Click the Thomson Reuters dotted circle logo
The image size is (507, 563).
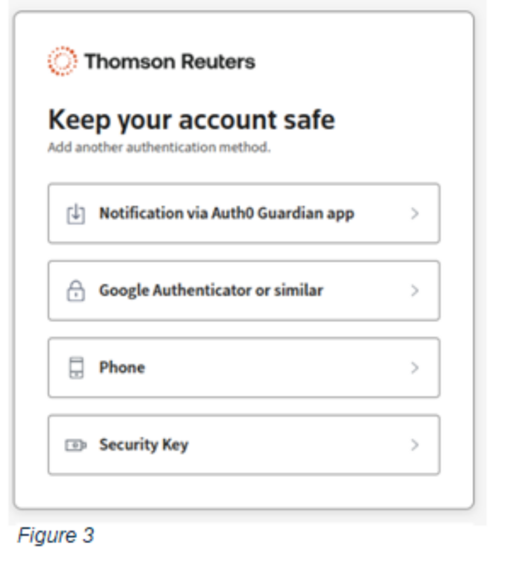(62, 61)
